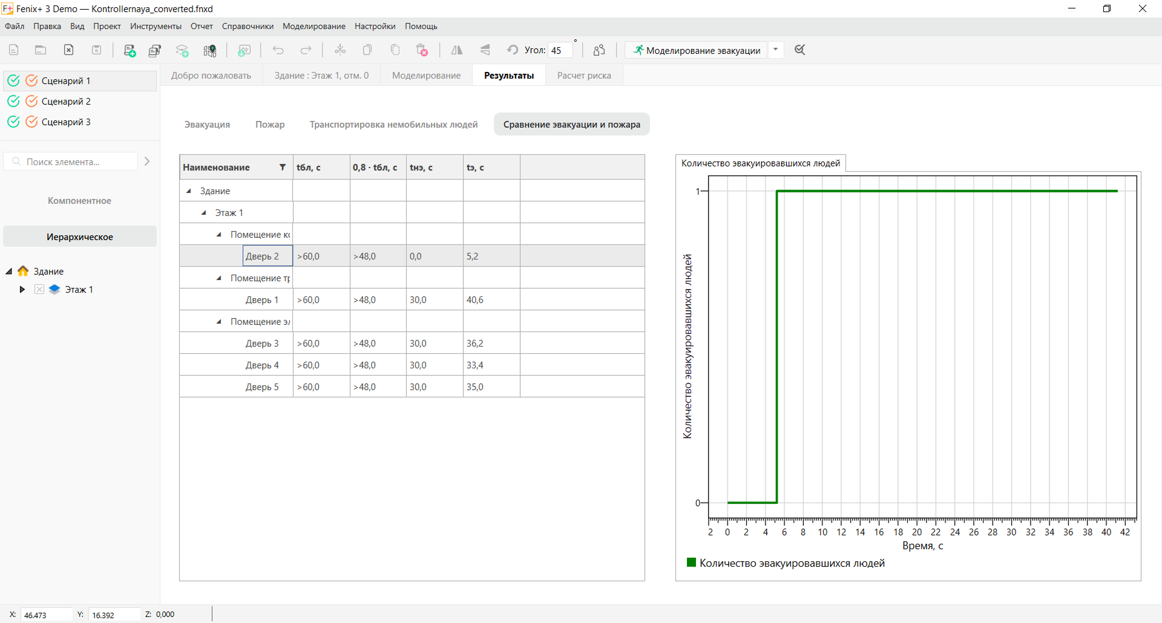Image resolution: width=1162 pixels, height=623 pixels.
Task: Click the people group icon in toolbar
Action: [599, 50]
